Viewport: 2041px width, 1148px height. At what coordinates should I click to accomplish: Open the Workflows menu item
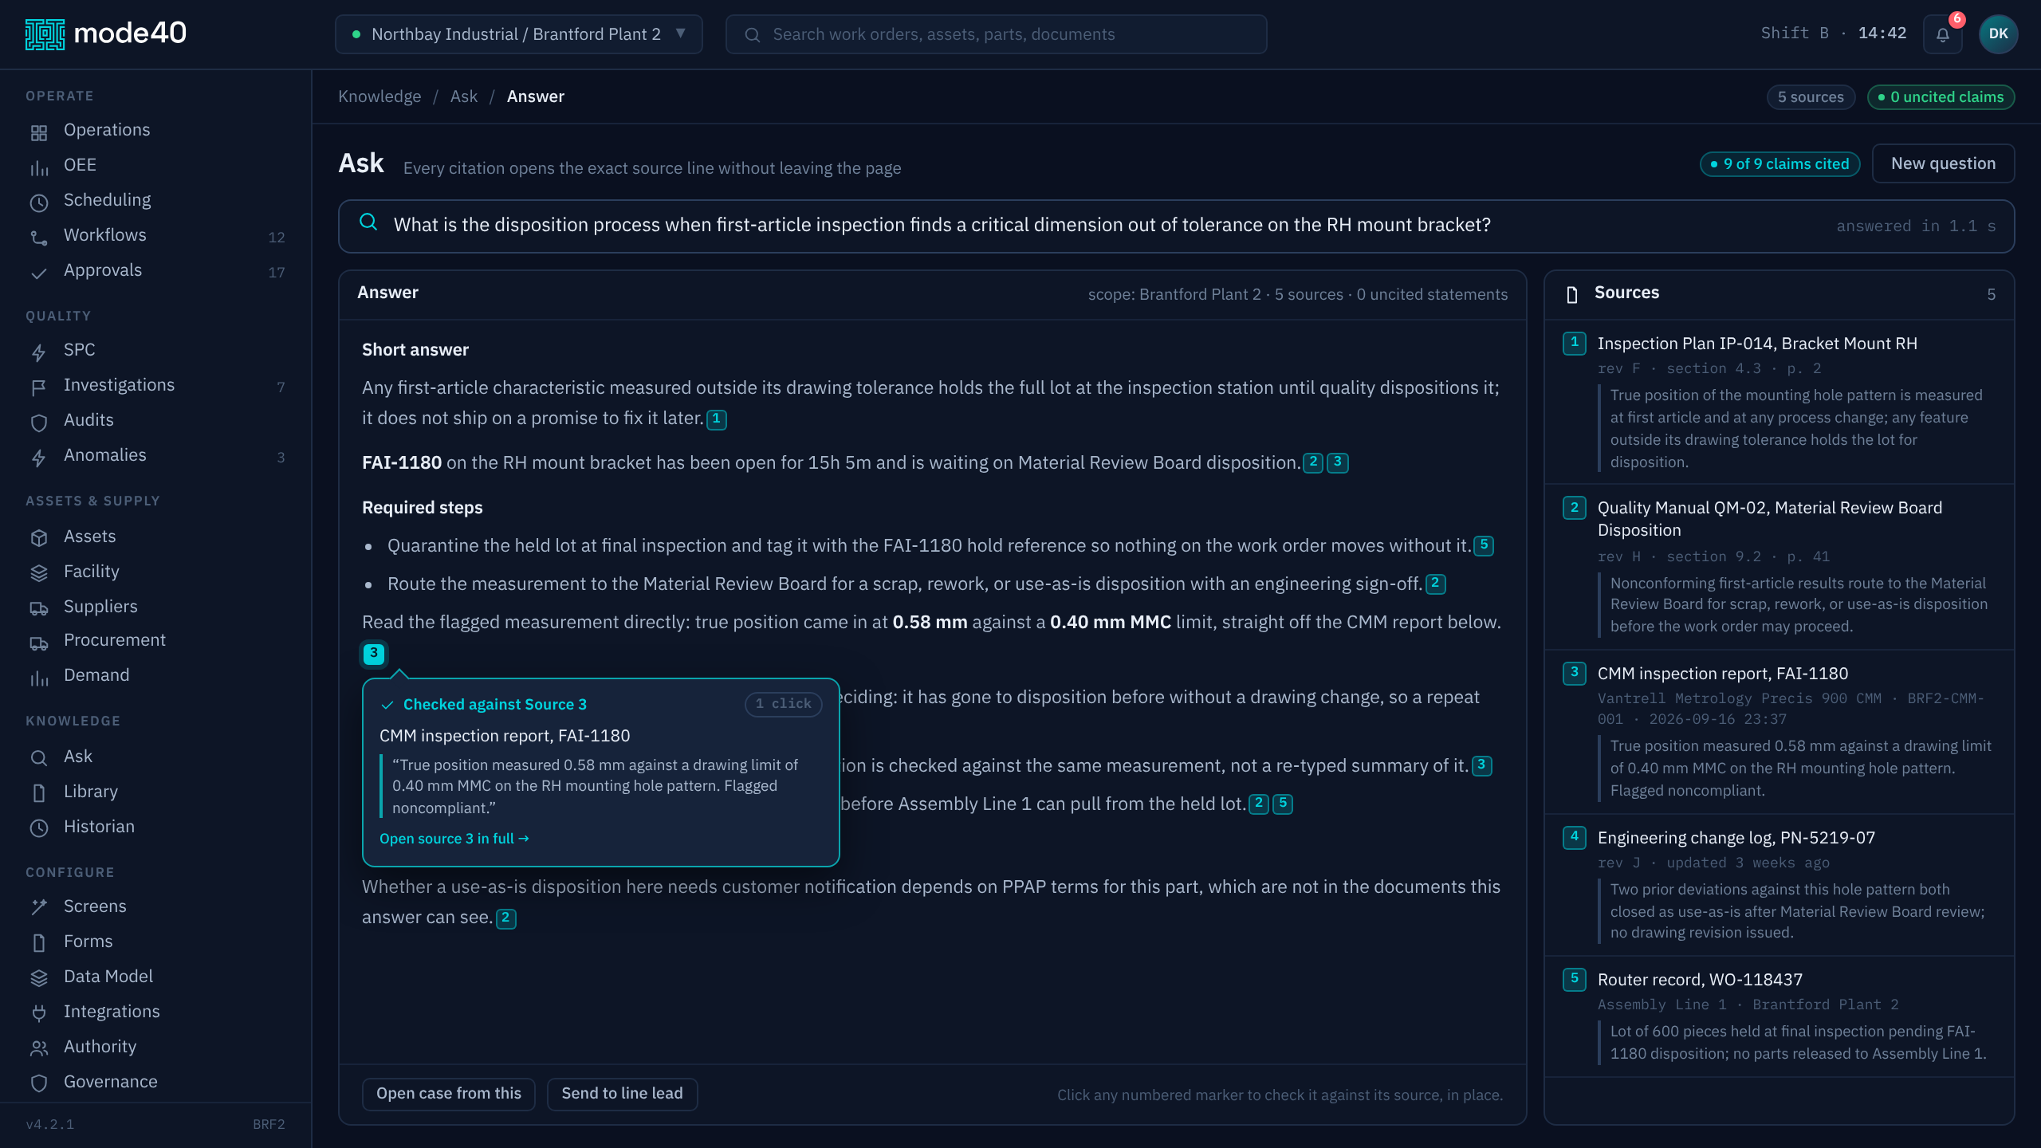[x=155, y=235]
